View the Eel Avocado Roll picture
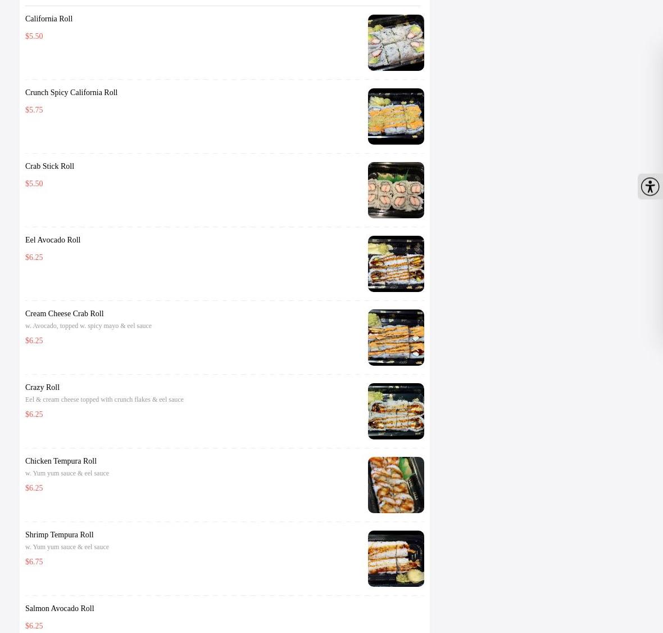The image size is (663, 633). tap(396, 264)
